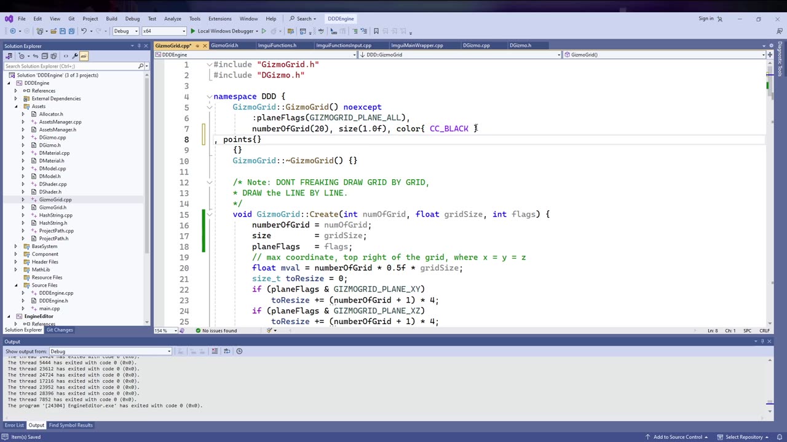Click the New Project toolbar icon
This screenshot has width=787, height=442.
[x=41, y=31]
